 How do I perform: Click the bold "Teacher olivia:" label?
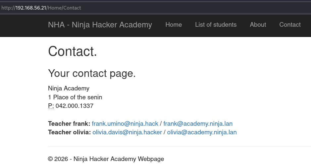pos(69,132)
